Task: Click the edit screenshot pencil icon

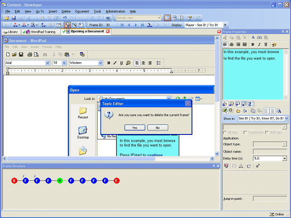Action: tap(59, 25)
